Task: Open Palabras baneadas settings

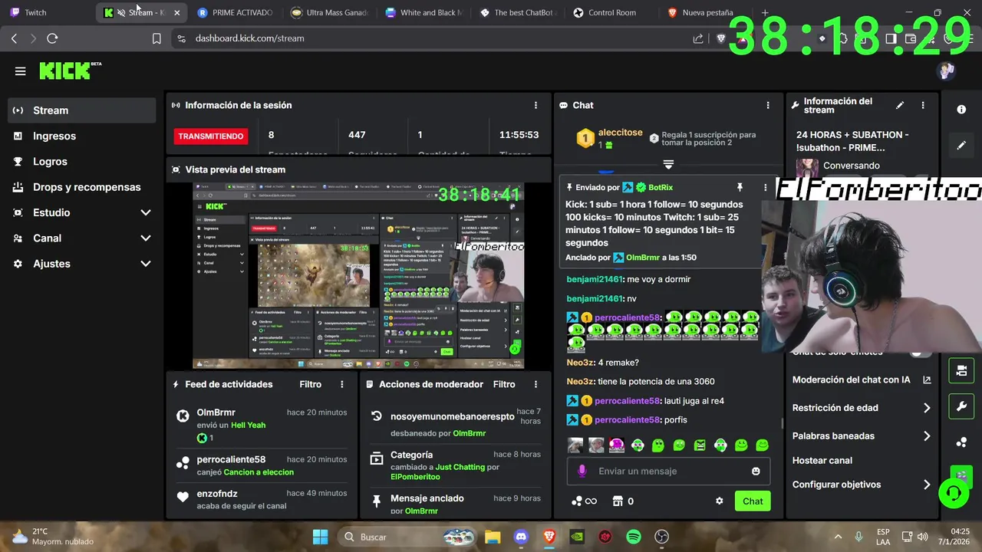Action: pyautogui.click(x=862, y=435)
